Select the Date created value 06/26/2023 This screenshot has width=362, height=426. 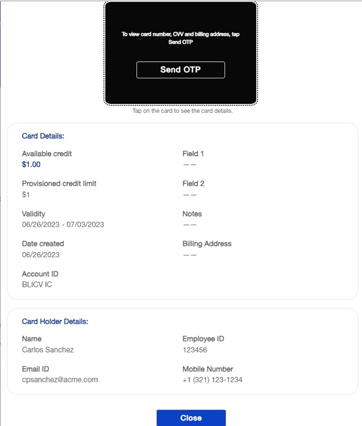click(x=41, y=255)
